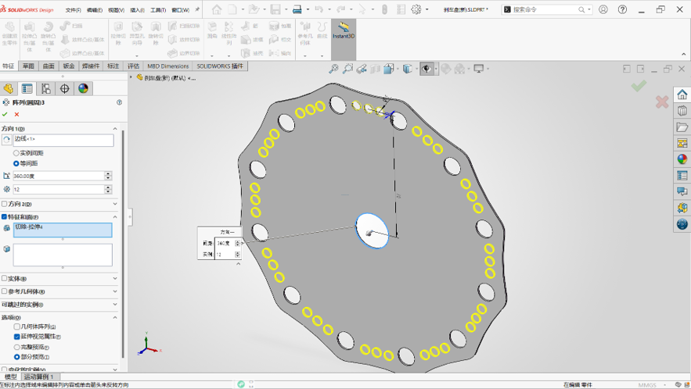Image resolution: width=691 pixels, height=389 pixels.
Task: Switch to the 草图 ribbon tab
Action: 29,66
